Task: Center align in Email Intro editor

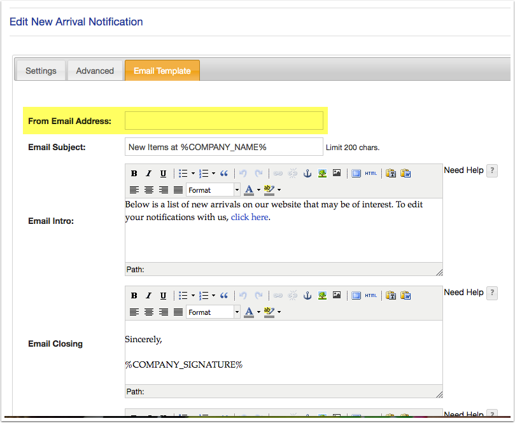Action: pyautogui.click(x=149, y=190)
